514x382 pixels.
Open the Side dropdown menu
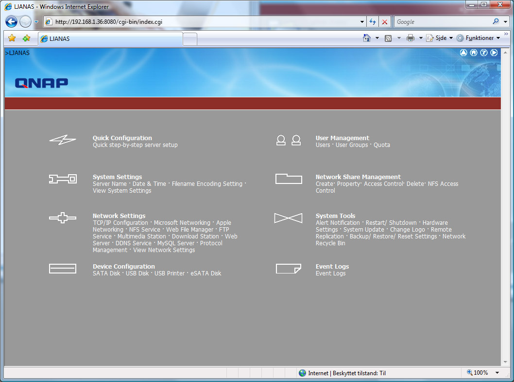point(440,38)
